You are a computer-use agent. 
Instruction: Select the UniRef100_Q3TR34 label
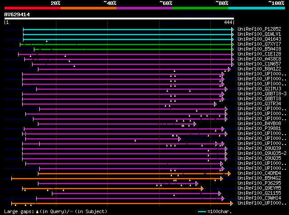(x=259, y=104)
